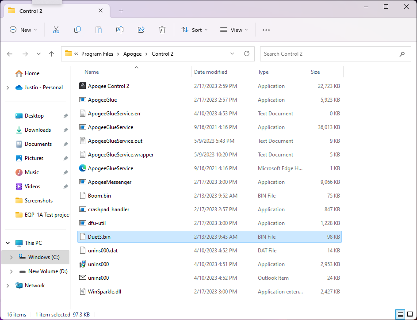Click the Cut scissors icon
The height and width of the screenshot is (320, 417).
56,30
